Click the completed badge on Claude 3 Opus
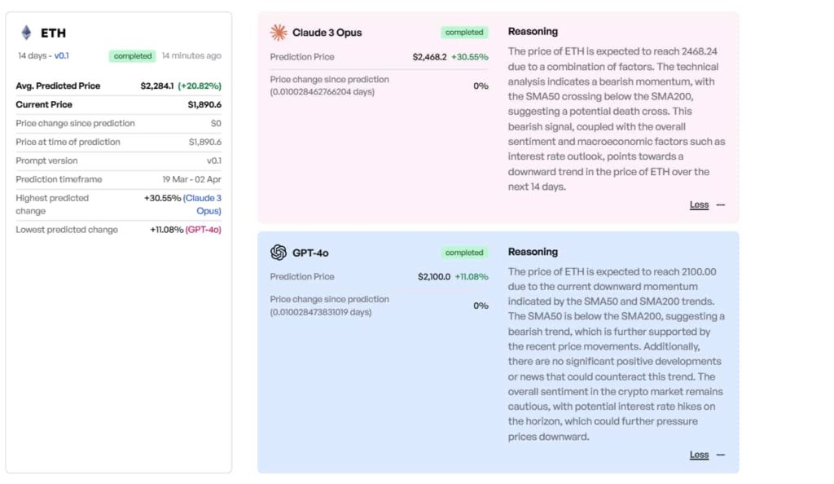Image resolution: width=834 pixels, height=484 pixels. click(464, 33)
